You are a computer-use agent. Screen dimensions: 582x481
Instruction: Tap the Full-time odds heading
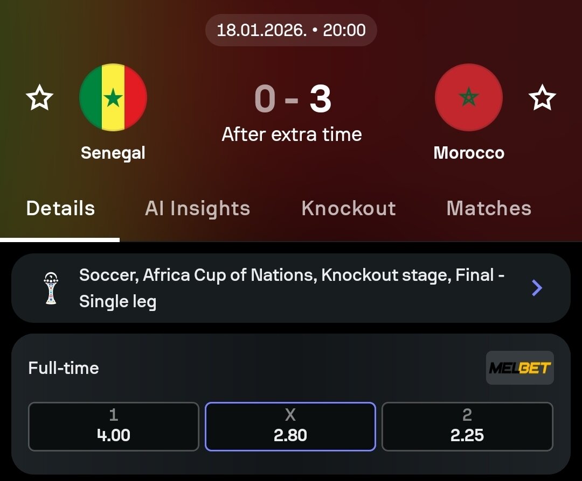[64, 368]
